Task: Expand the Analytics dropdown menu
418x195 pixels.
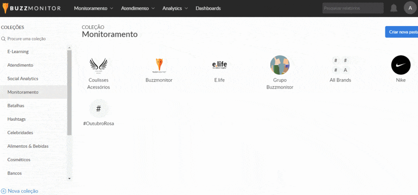Action: pyautogui.click(x=175, y=8)
